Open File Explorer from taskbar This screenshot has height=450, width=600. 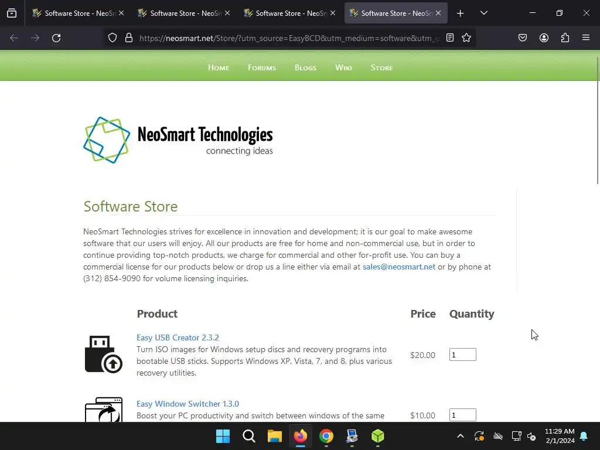click(x=274, y=436)
